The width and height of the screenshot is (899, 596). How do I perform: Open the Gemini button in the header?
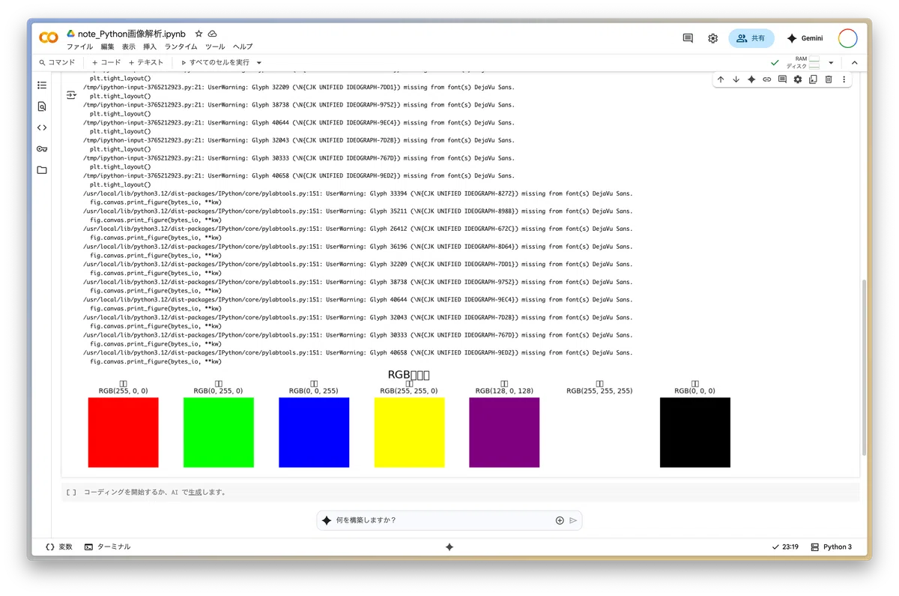805,38
